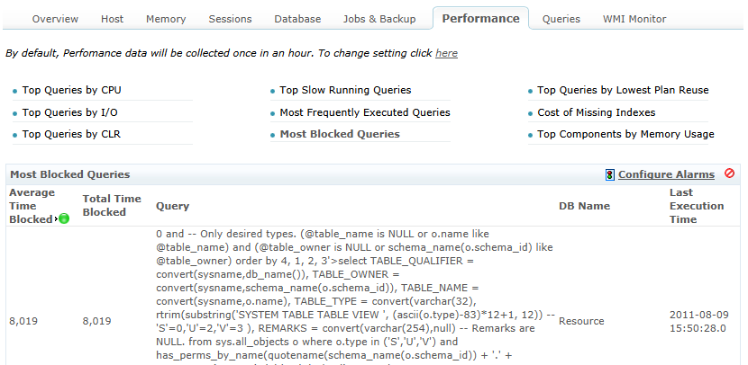Open Top Queries by I/O report
Screen dimensions: 748x365
(69, 112)
